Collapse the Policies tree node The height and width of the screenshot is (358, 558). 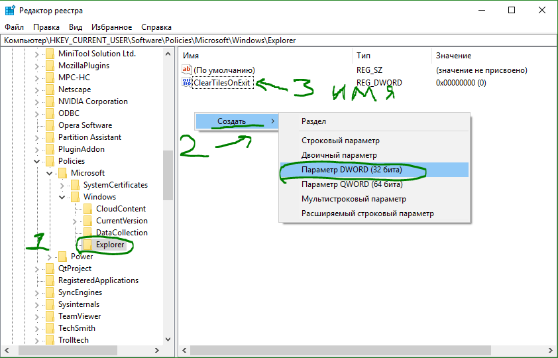pos(37,161)
